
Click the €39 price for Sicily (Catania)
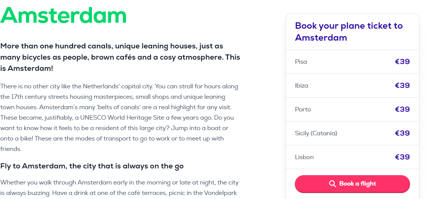403,133
